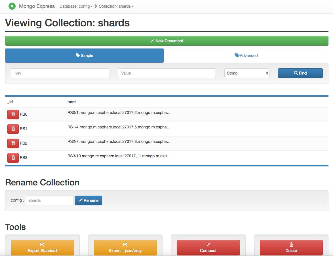Switch to the Advanced search tab

click(246, 55)
